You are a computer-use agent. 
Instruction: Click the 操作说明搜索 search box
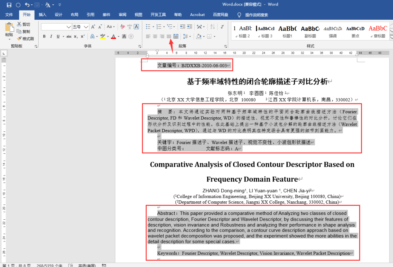[257, 15]
